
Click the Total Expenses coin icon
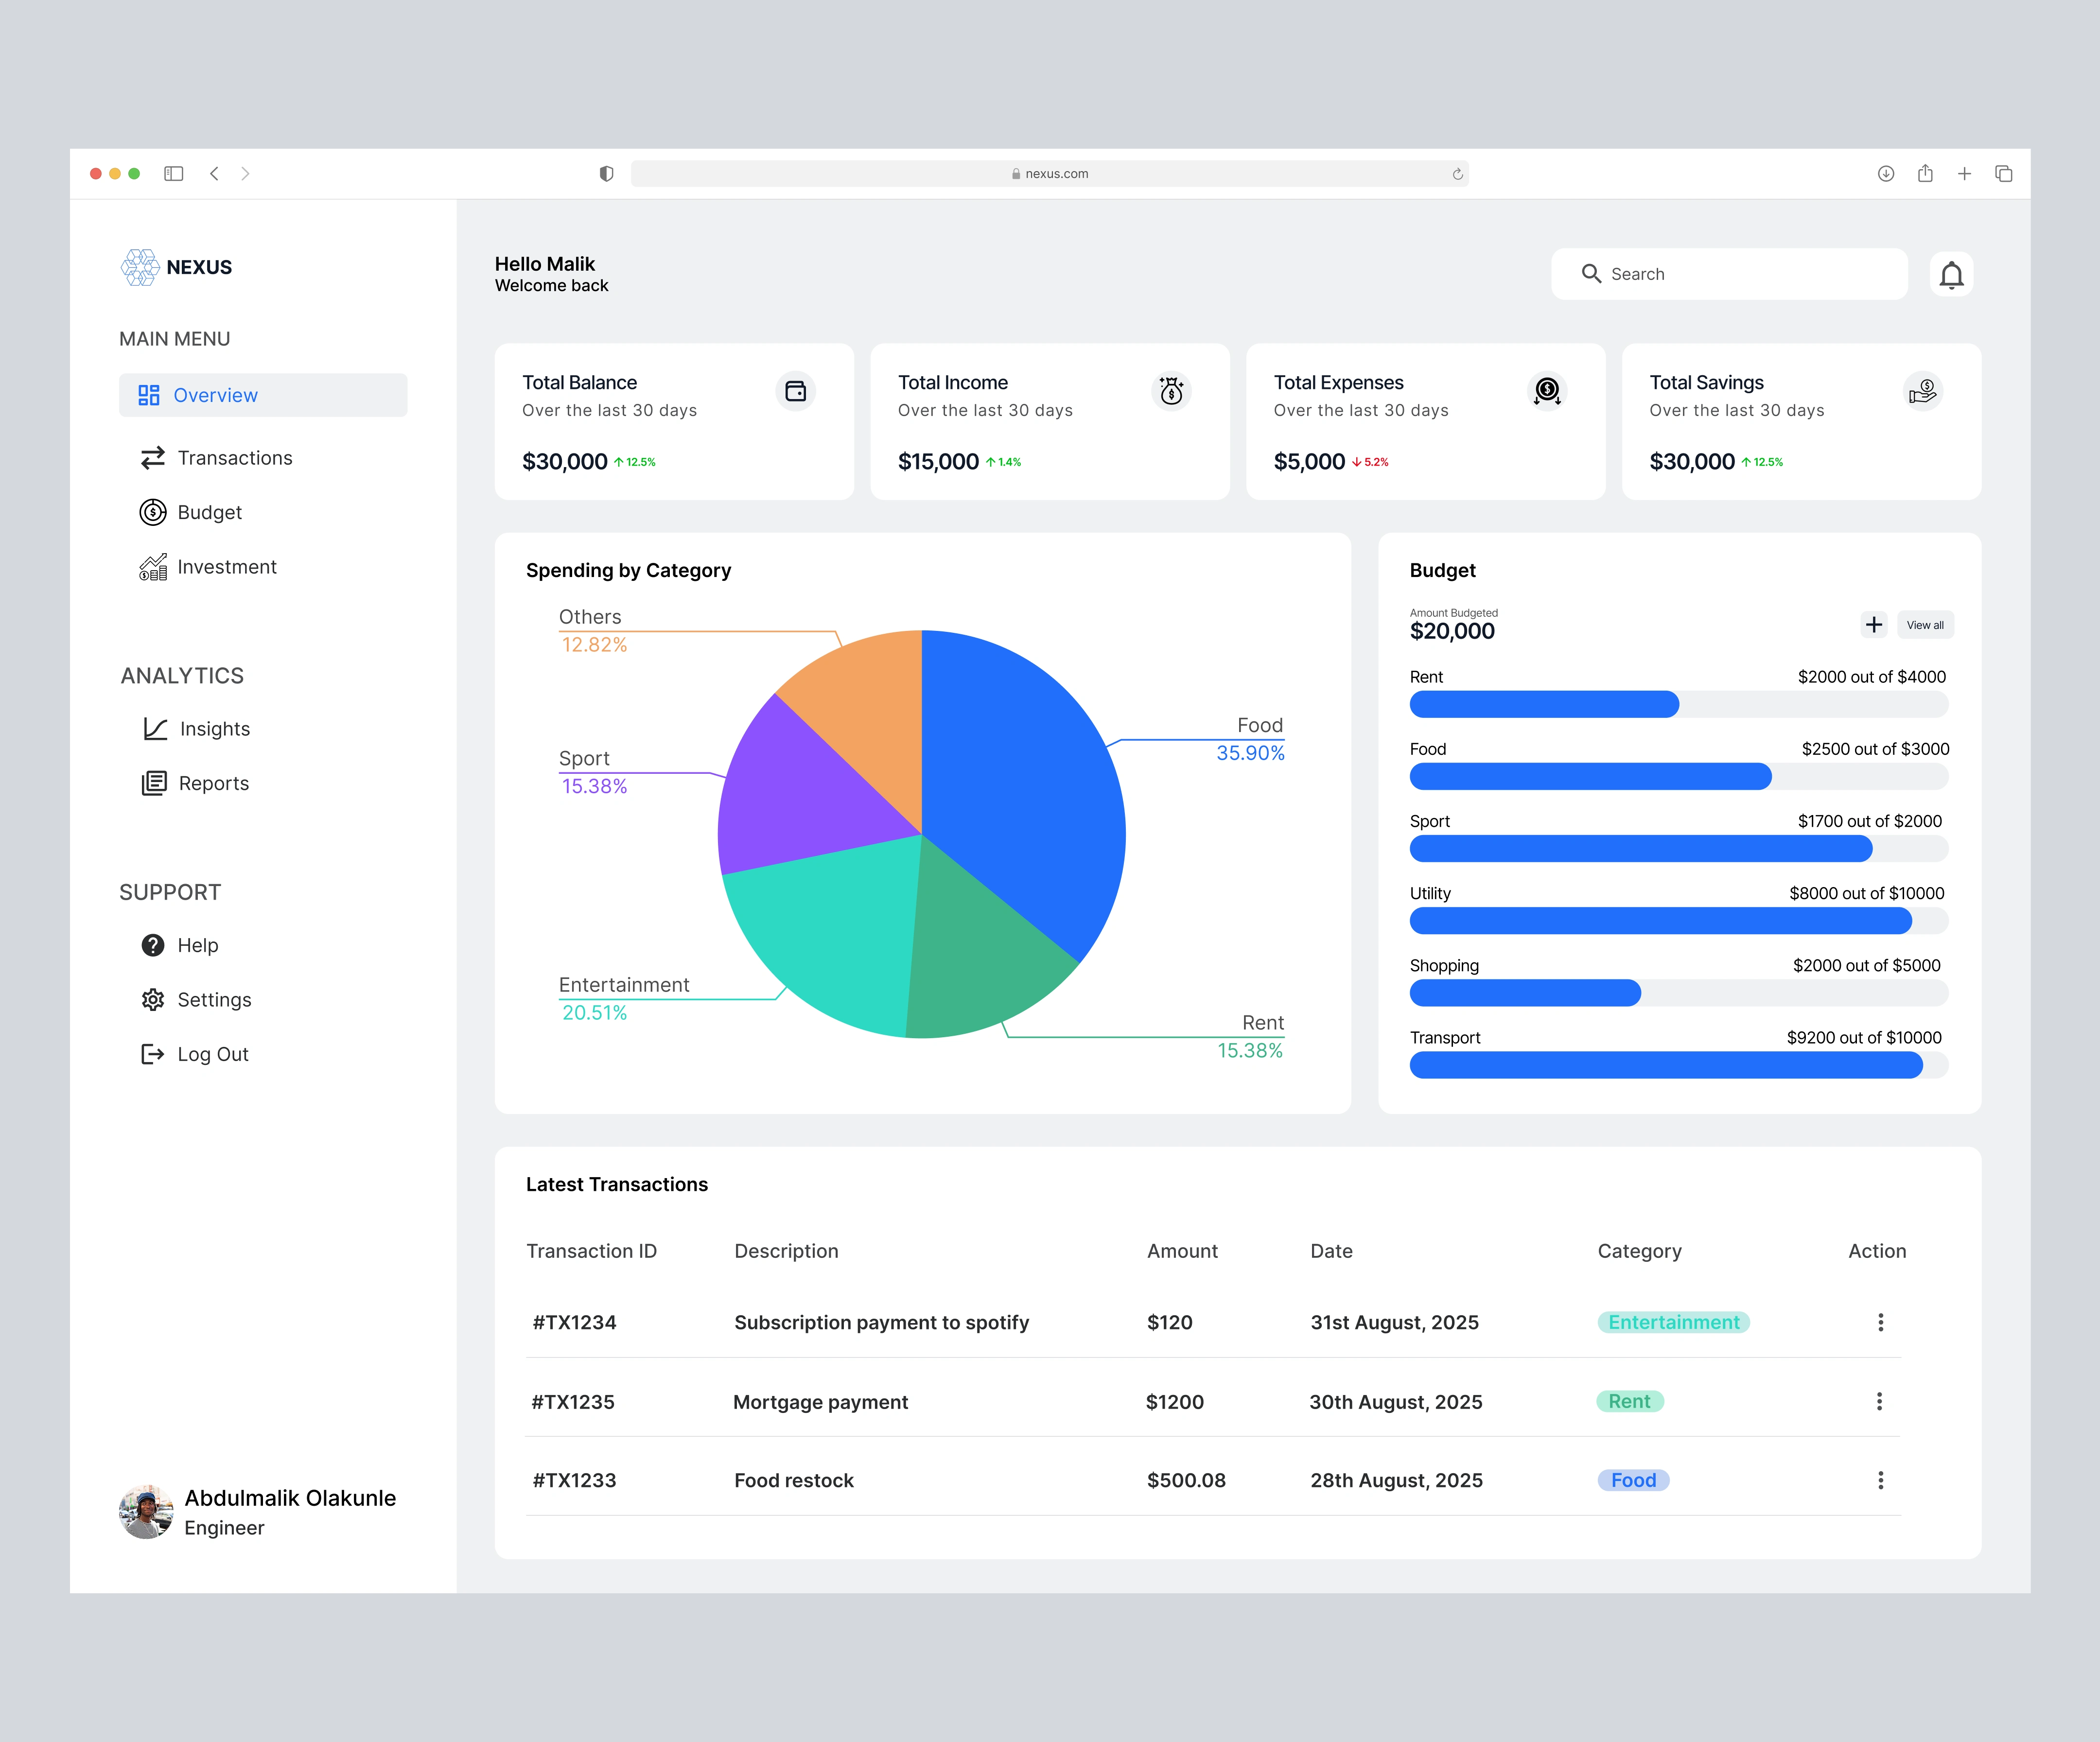pyautogui.click(x=1547, y=391)
